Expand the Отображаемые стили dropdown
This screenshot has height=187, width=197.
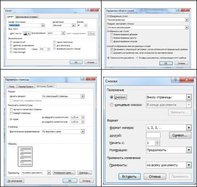click(x=187, y=20)
